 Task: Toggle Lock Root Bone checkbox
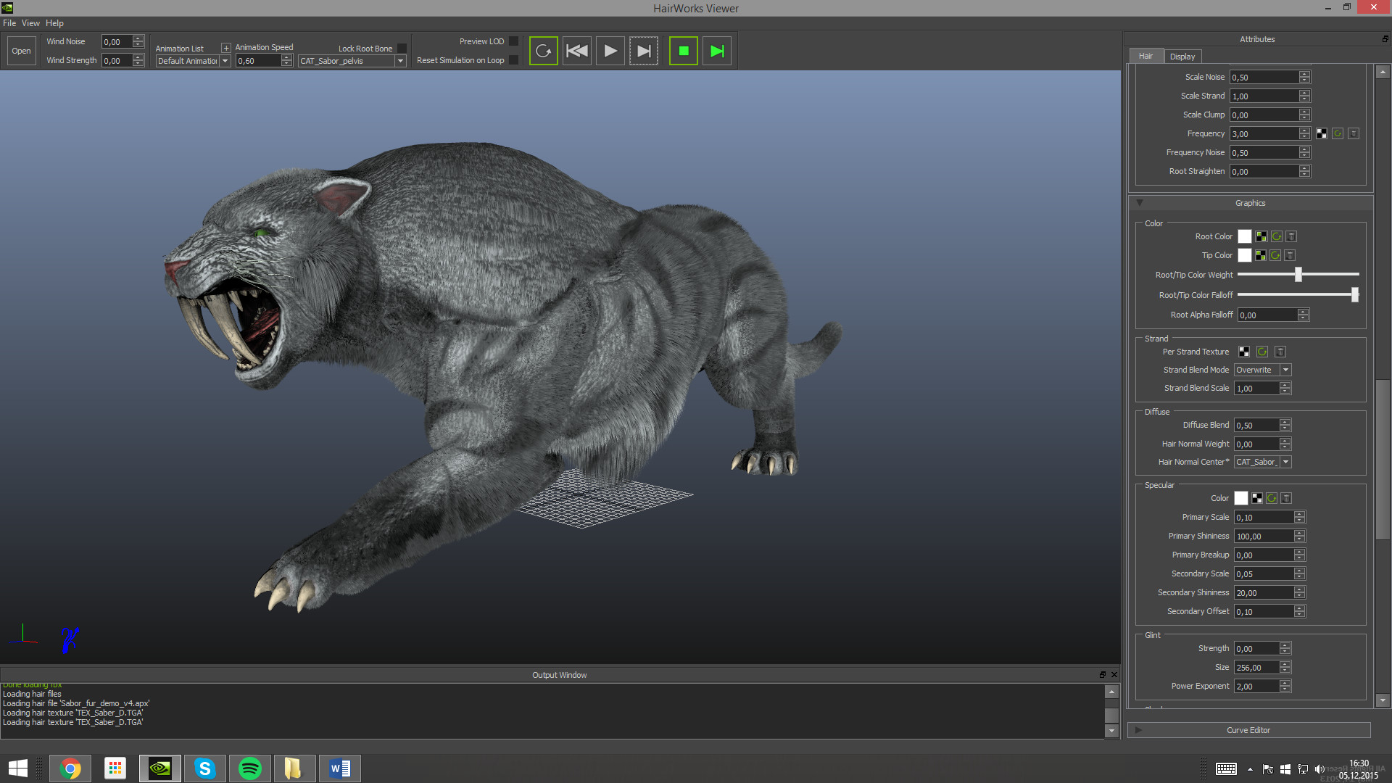(402, 49)
